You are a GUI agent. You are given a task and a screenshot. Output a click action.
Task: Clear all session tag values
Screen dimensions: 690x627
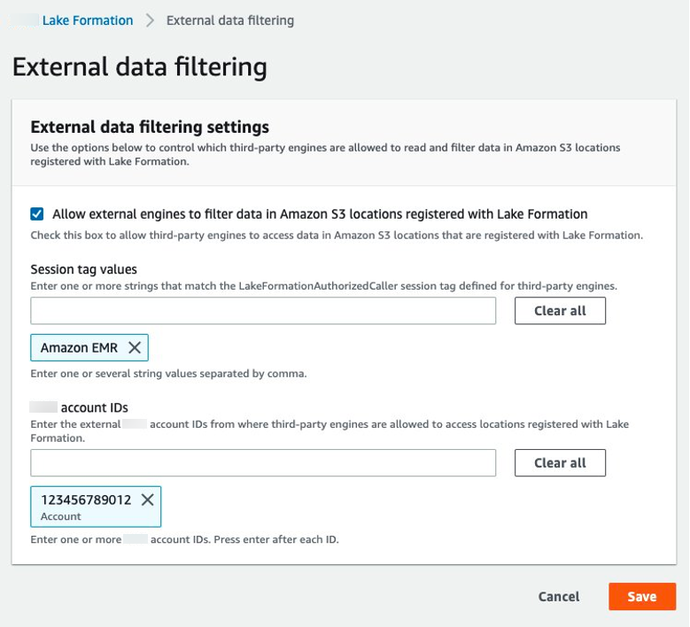[560, 311]
